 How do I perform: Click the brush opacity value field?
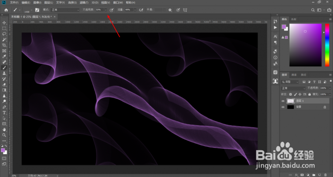point(100,10)
